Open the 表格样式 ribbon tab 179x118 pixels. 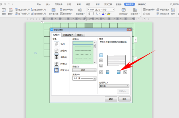pyautogui.click(x=142, y=5)
